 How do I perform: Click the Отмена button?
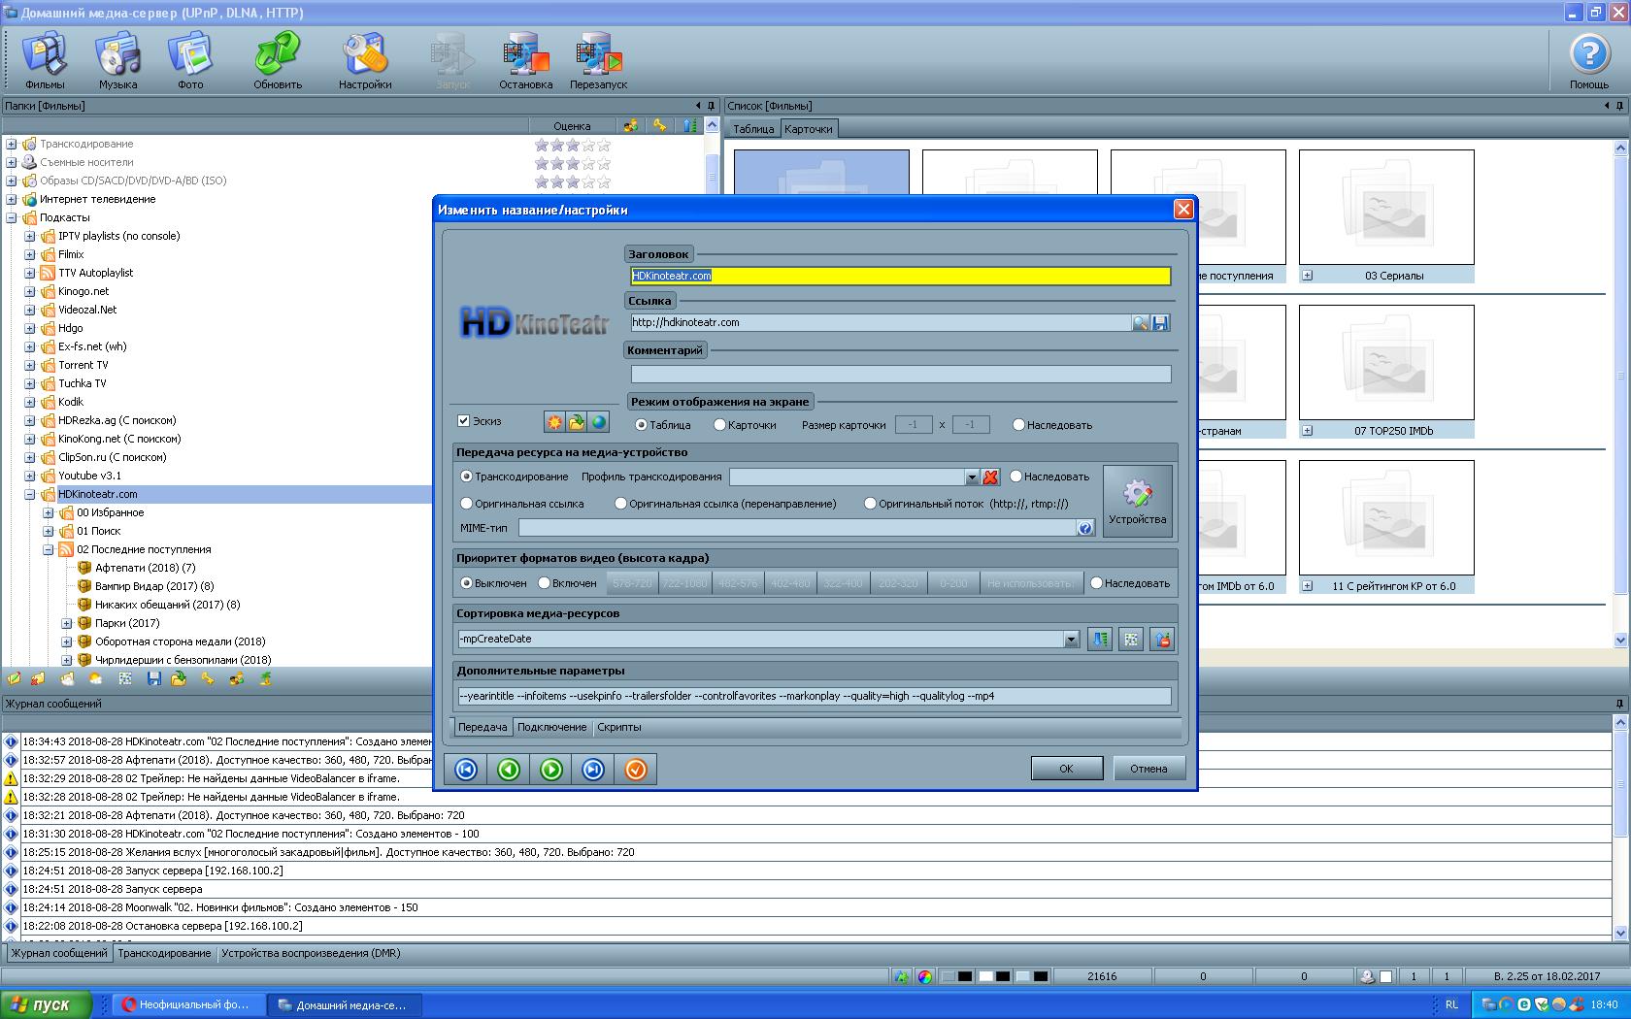pyautogui.click(x=1148, y=769)
